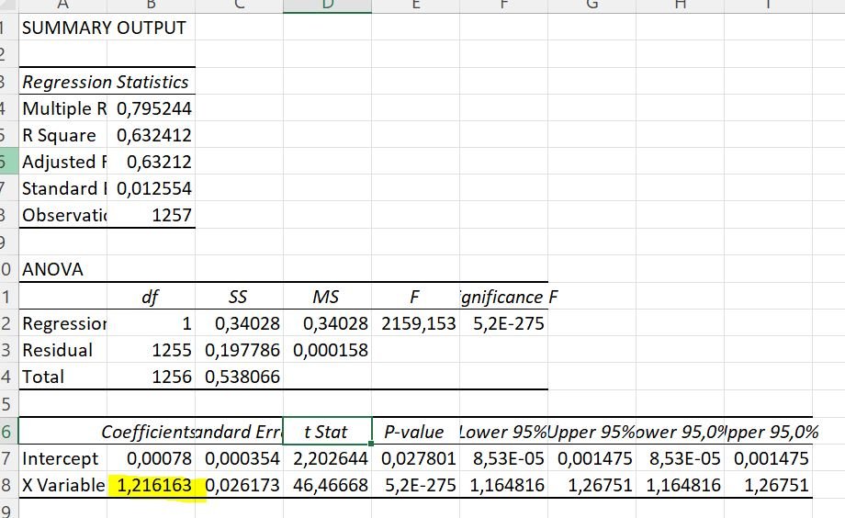The image size is (845, 518).
Task: Select the "t Stat" header cell
Action: pyautogui.click(x=327, y=432)
